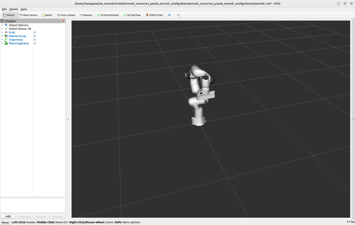Click the Add display button
The height and width of the screenshot is (225, 355).
pos(8,216)
